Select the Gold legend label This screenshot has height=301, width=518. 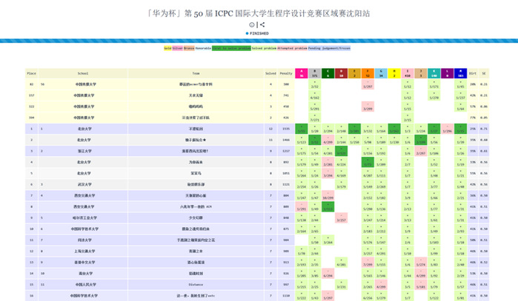coord(167,47)
